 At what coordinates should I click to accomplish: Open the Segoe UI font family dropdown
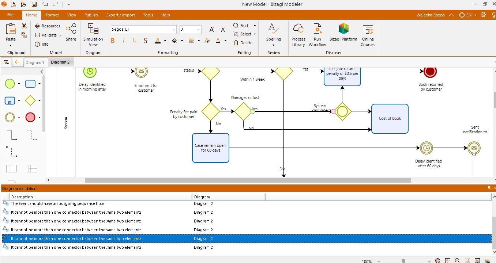[173, 30]
